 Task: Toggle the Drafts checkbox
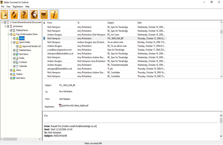pos(15,58)
